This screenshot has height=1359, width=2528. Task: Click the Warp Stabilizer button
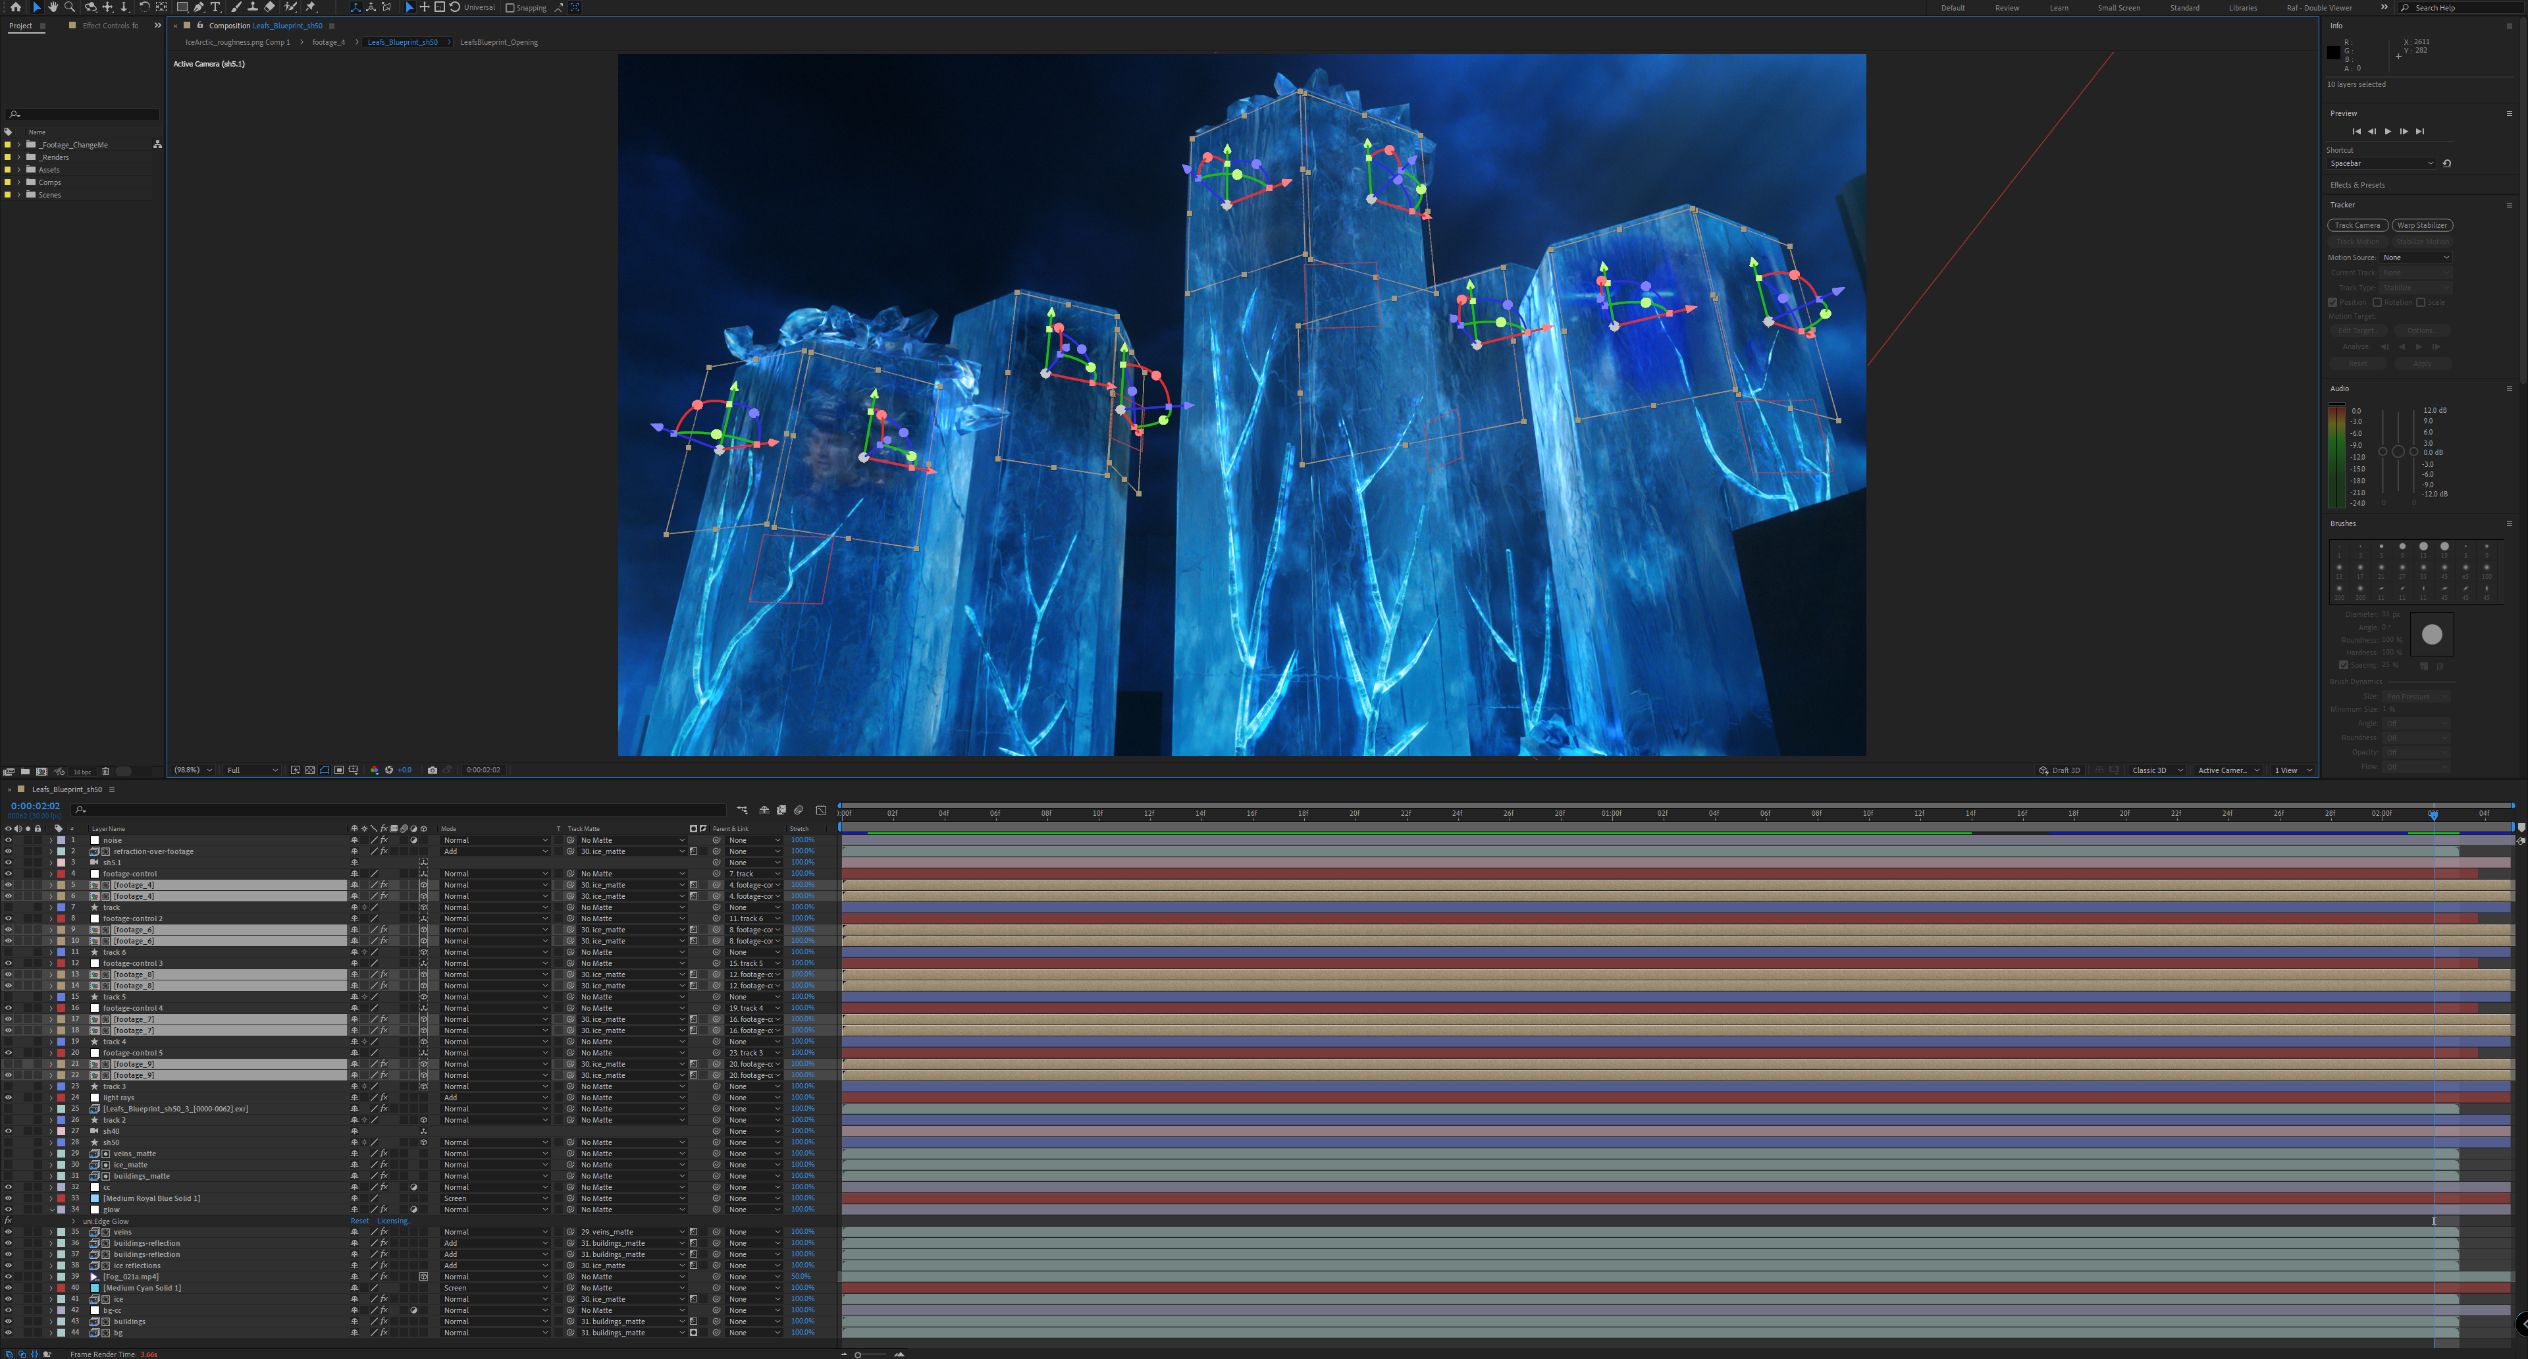point(2421,225)
